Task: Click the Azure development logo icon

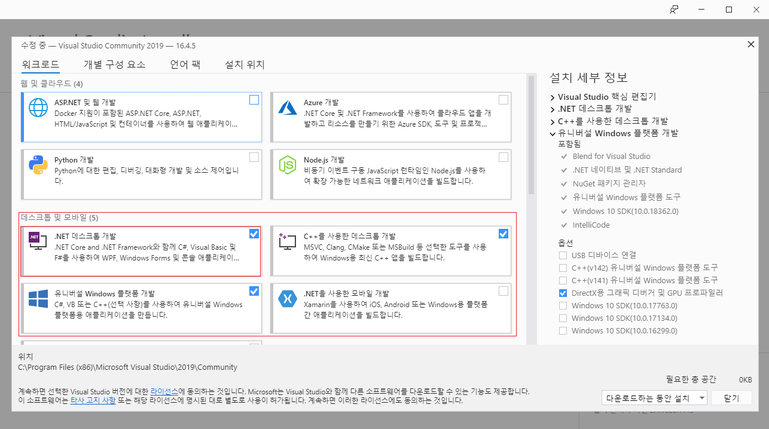Action: 288,108
